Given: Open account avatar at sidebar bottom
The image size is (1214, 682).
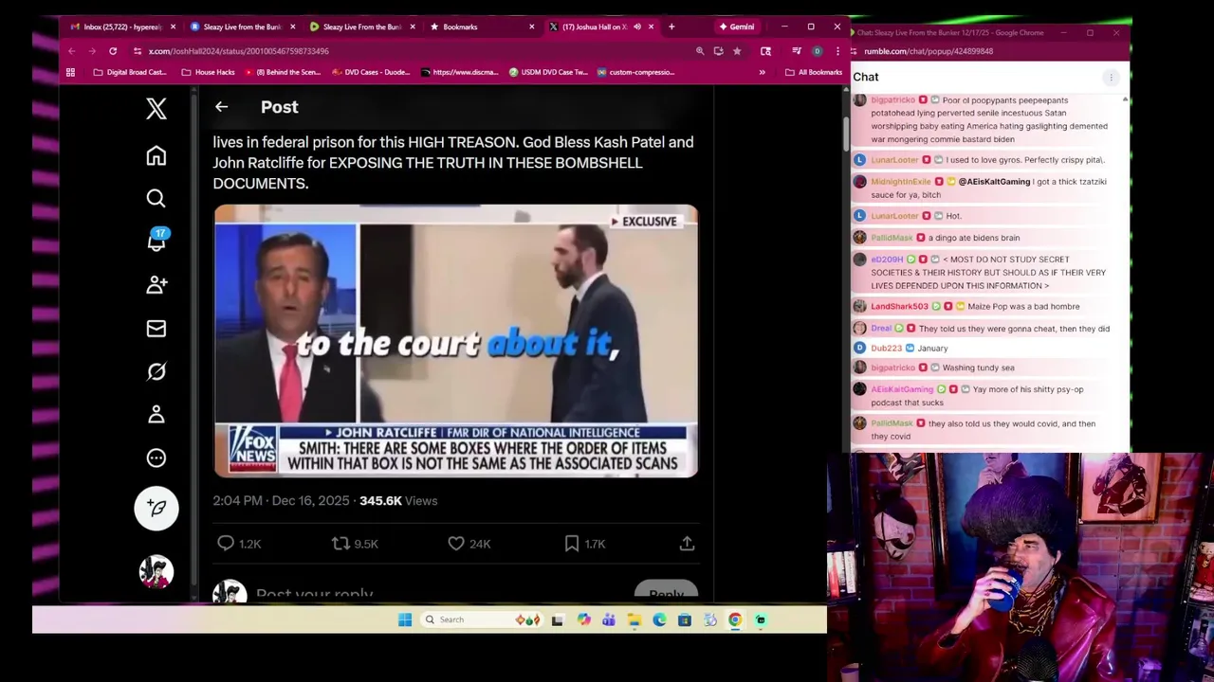Looking at the screenshot, I should pos(156,571).
